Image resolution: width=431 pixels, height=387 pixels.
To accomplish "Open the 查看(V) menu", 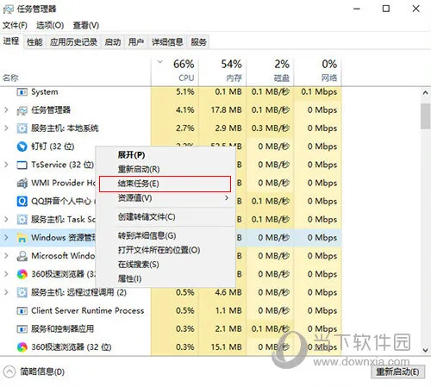I will pyautogui.click(x=86, y=26).
